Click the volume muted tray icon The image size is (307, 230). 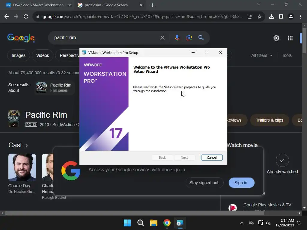point(268,223)
